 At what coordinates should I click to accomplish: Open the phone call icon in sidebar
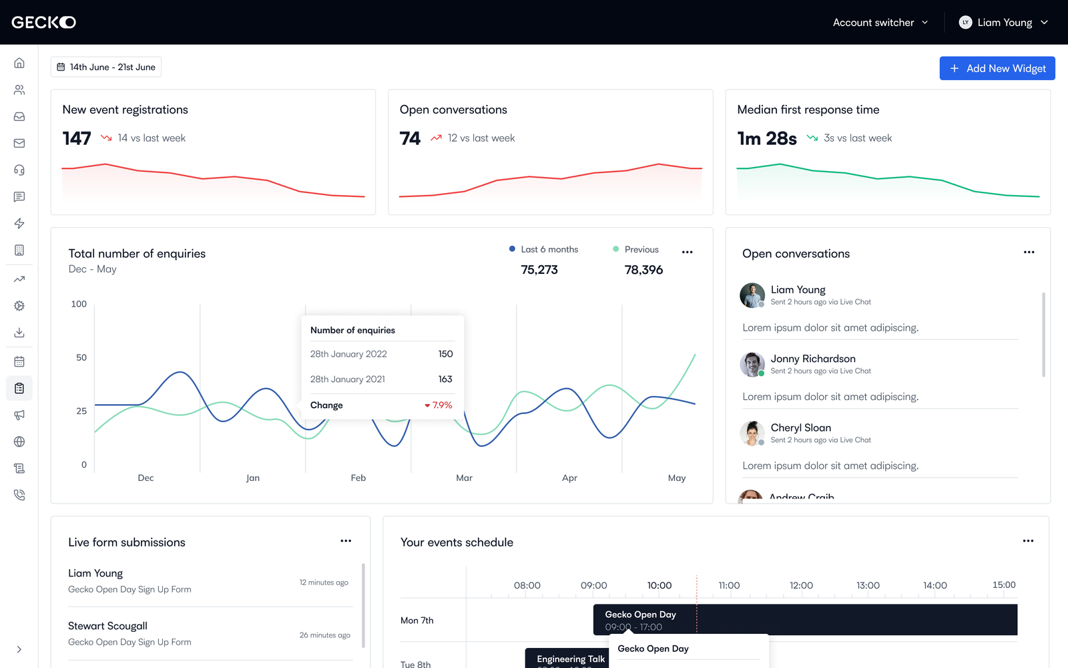pos(19,495)
